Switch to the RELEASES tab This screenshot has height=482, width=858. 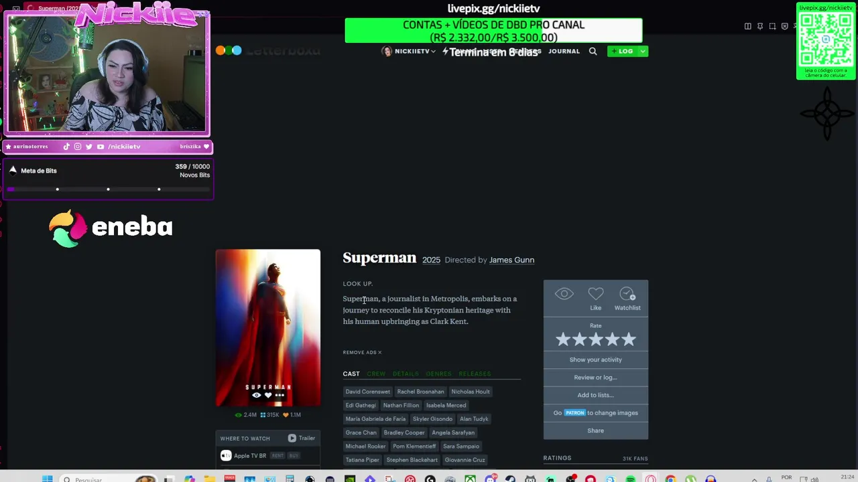tap(475, 374)
